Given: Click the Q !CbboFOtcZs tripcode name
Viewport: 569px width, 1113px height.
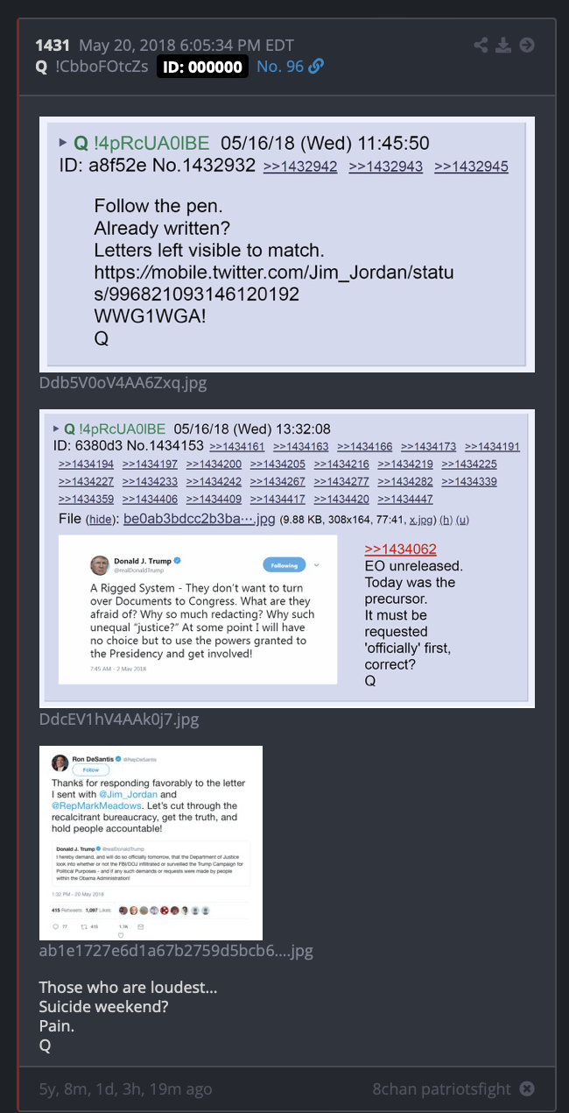Looking at the screenshot, I should pyautogui.click(x=92, y=67).
